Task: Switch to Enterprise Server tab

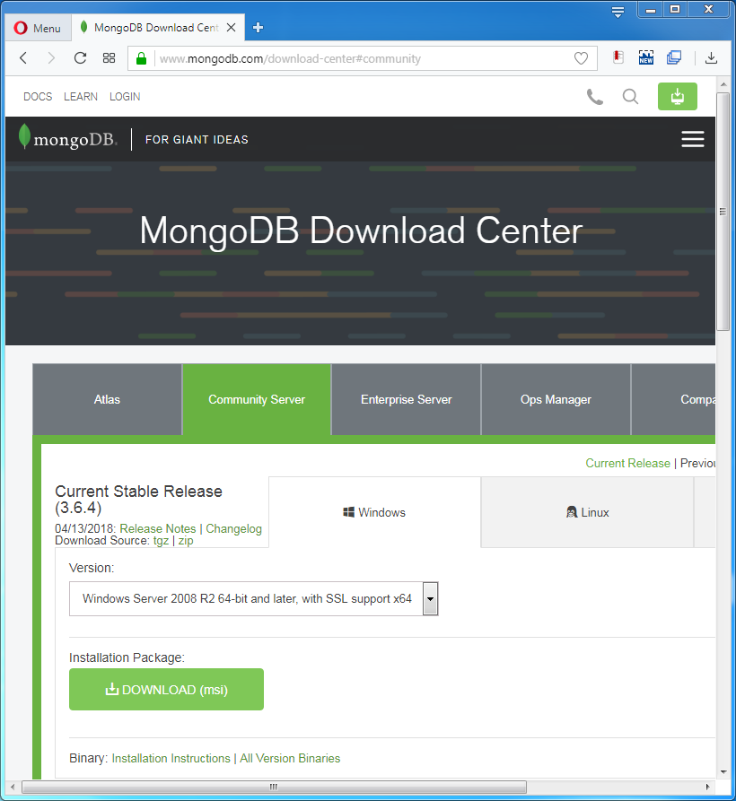Action: [407, 399]
